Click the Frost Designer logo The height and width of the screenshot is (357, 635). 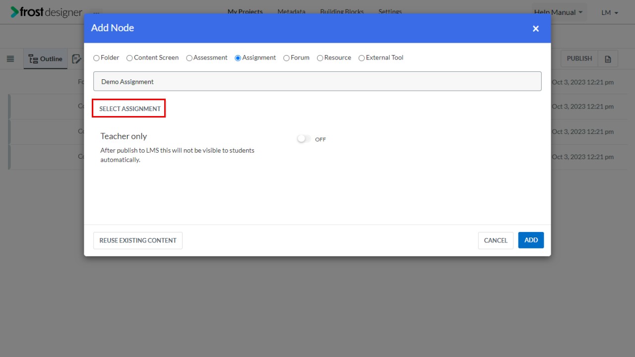[47, 12]
